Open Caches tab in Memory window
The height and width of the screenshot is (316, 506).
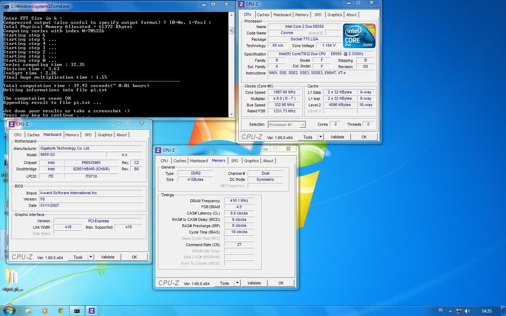pos(180,161)
